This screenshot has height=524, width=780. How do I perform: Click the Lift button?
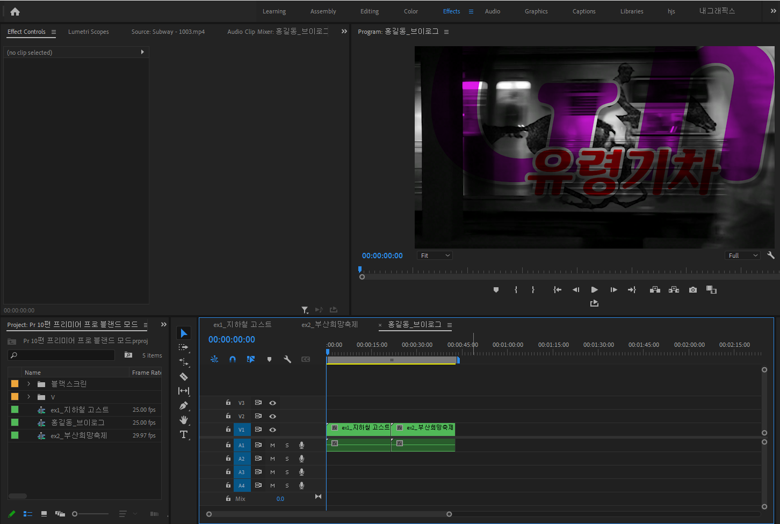[655, 290]
